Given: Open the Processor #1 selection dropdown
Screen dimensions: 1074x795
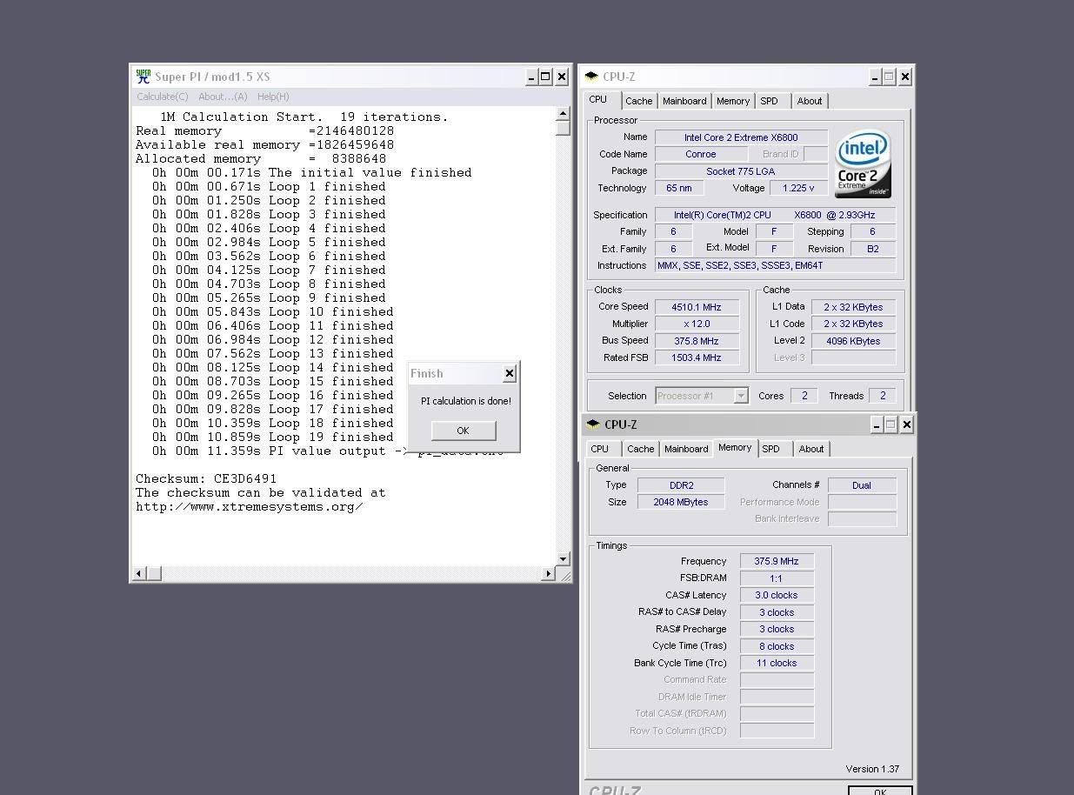Looking at the screenshot, I should click(740, 396).
